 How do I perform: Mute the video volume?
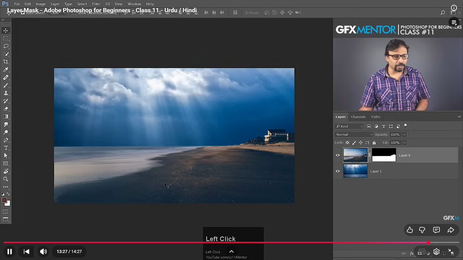coord(43,252)
